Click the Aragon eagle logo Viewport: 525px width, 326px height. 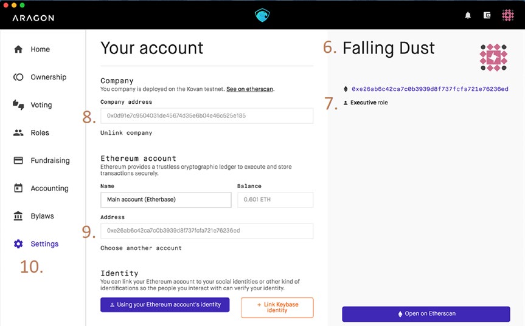coord(262,15)
